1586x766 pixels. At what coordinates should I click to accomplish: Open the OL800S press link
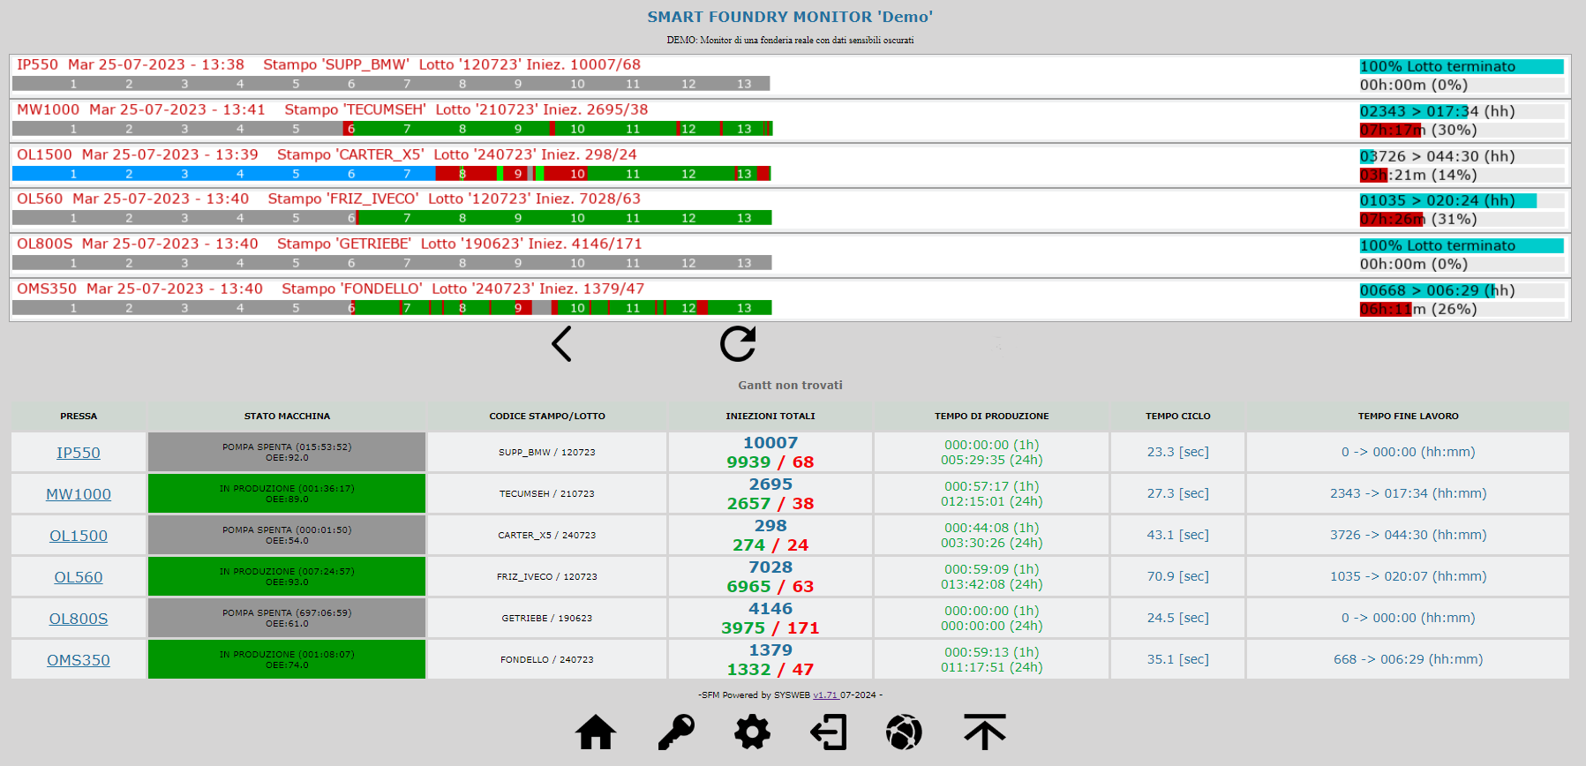click(x=79, y=619)
